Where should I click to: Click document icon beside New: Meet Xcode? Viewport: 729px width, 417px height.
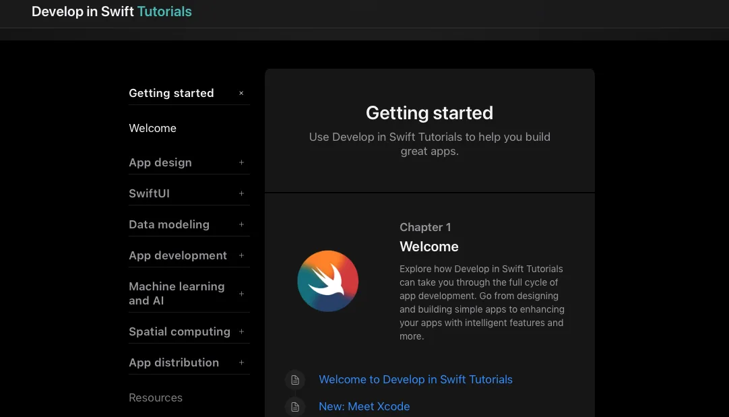[x=294, y=407]
